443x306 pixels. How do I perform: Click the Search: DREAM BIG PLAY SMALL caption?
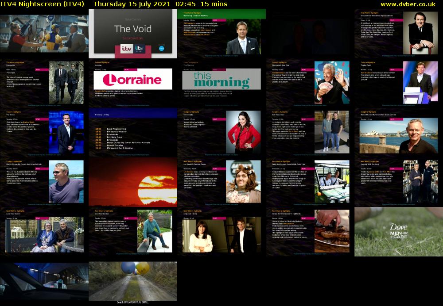[x=133, y=302]
